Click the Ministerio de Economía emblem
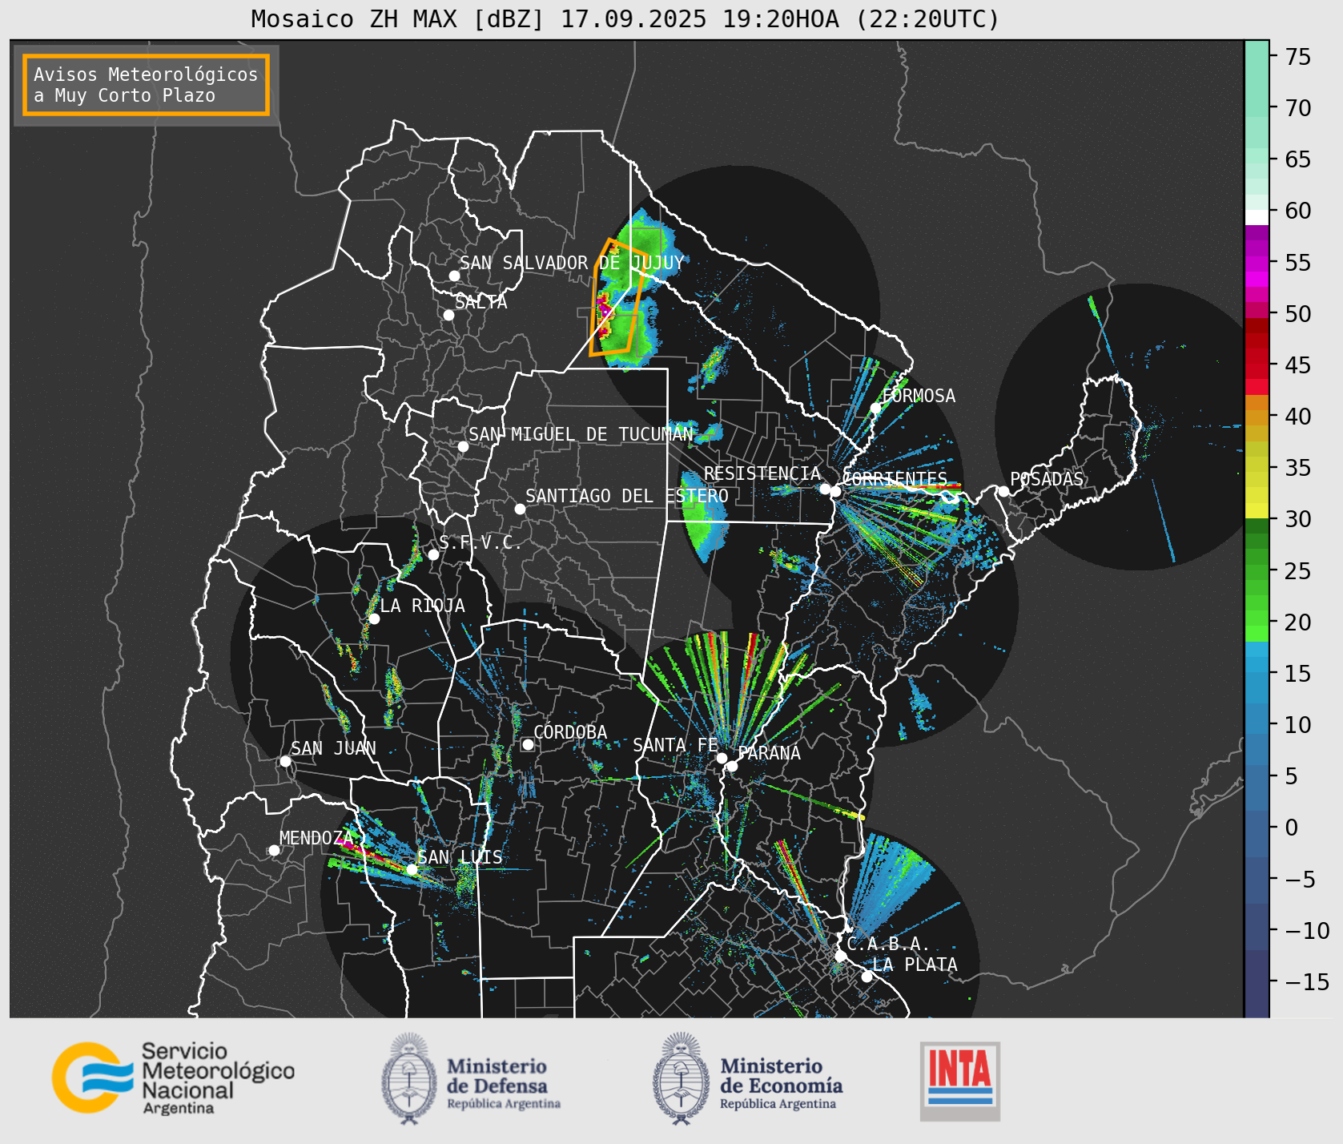Image resolution: width=1343 pixels, height=1144 pixels. tap(682, 1078)
